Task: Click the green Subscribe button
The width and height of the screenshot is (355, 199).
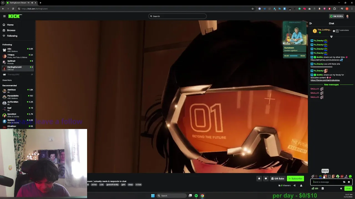Action: [x=295, y=179]
